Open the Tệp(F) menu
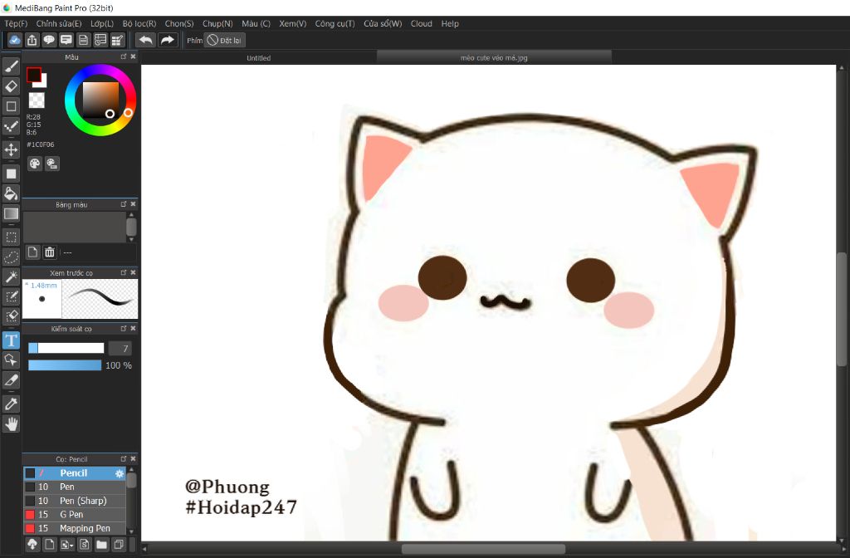 (x=16, y=24)
